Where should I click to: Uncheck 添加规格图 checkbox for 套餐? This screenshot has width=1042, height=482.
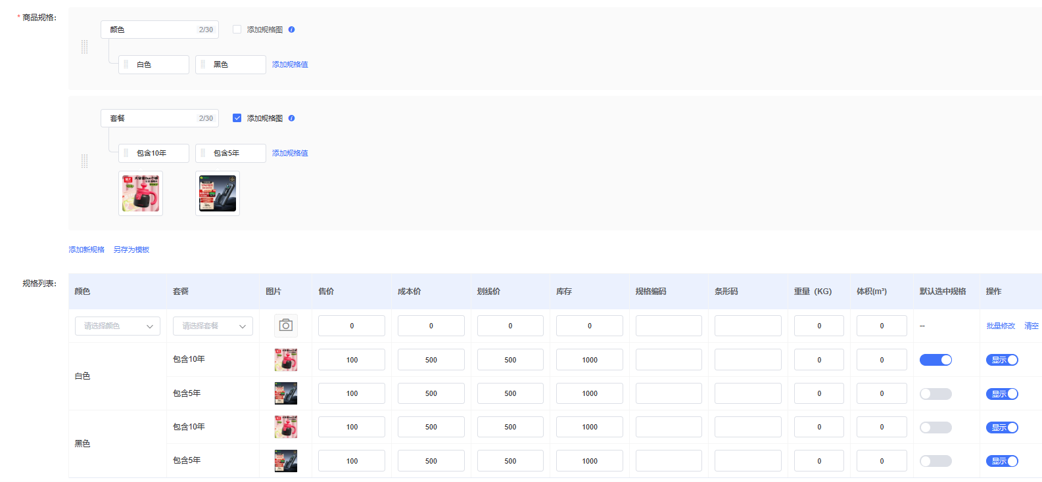click(237, 118)
